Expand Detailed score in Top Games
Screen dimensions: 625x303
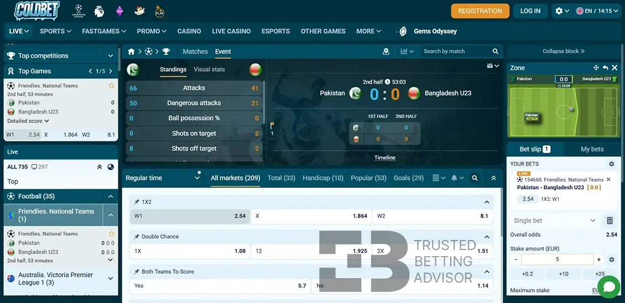[x=28, y=121]
